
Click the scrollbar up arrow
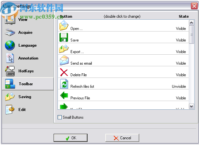(x=191, y=23)
